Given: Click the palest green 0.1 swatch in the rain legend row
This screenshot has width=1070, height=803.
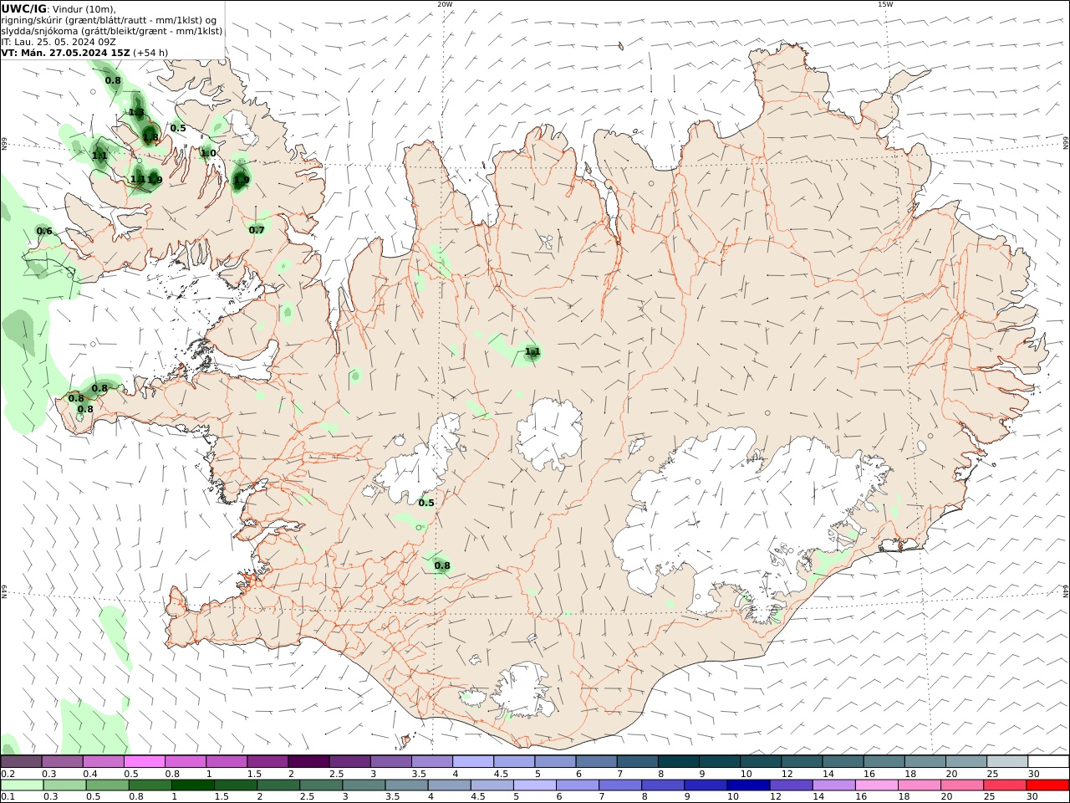Looking at the screenshot, I should point(23,785).
